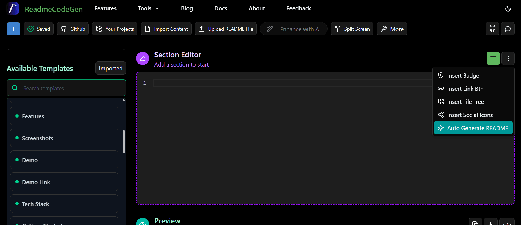Screen dimensions: 521x225
Task: Click the Saved status button
Action: [38, 29]
